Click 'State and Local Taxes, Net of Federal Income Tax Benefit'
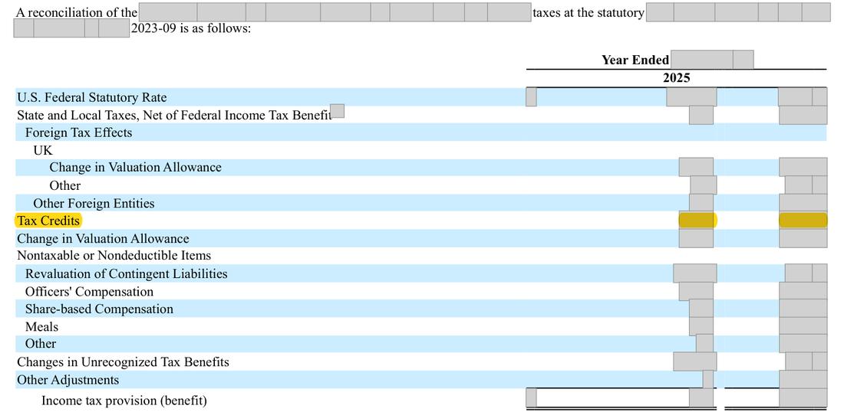 pyautogui.click(x=174, y=115)
